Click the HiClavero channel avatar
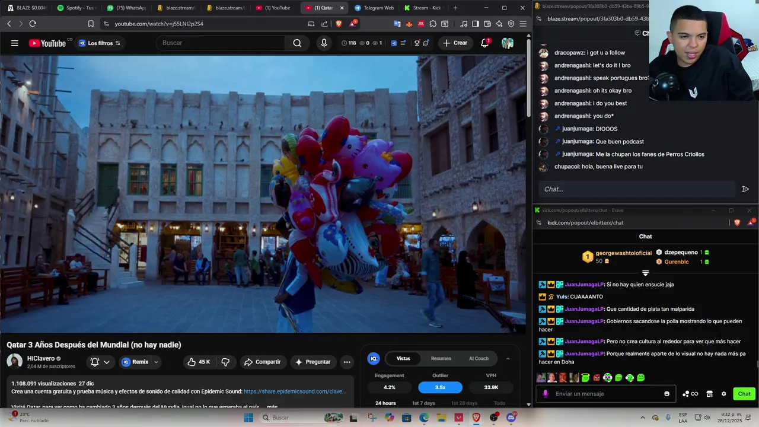Image resolution: width=759 pixels, height=427 pixels. pos(14,362)
